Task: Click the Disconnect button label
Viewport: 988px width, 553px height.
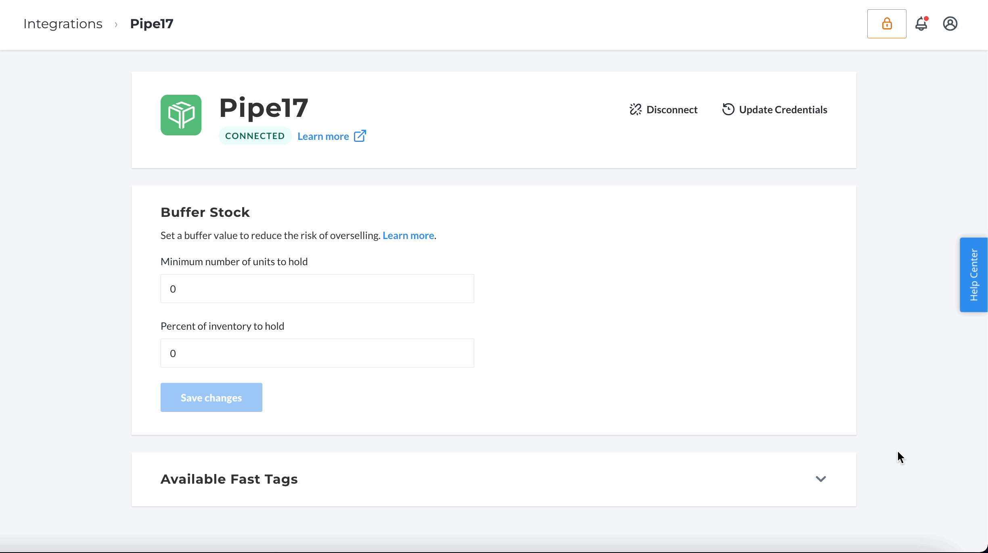Action: [x=672, y=110]
